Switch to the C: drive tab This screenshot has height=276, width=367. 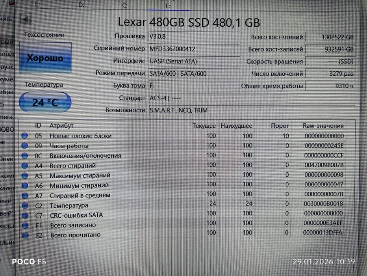pos(125,6)
